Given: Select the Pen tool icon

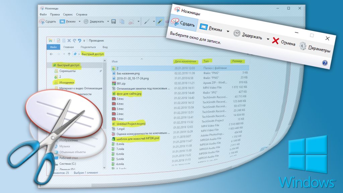Looking at the screenshot, I should [147, 21].
